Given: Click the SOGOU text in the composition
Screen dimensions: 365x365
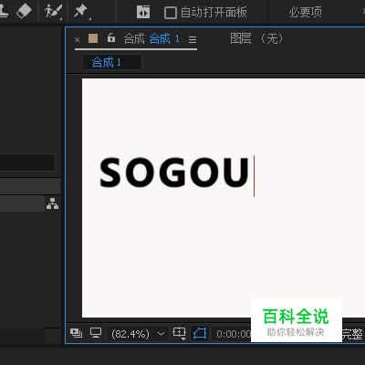Looking at the screenshot, I should point(174,172).
